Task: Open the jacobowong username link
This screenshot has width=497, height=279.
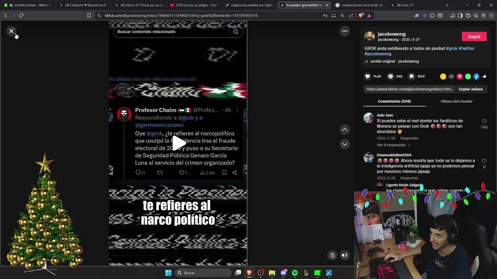Action: point(391,34)
